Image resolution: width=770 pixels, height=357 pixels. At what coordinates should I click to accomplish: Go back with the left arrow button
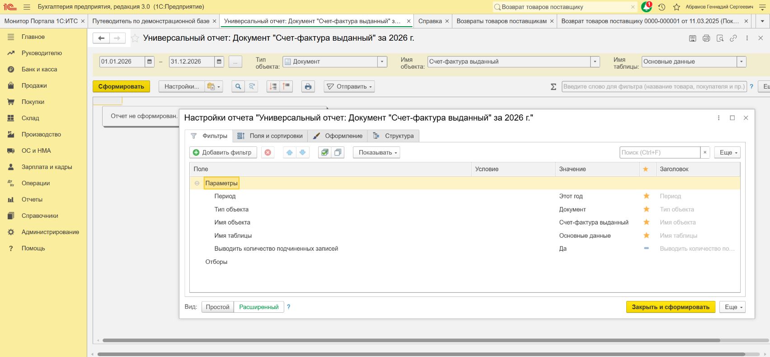tap(101, 38)
